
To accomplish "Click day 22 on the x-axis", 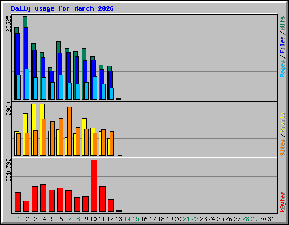I will coord(195,219).
